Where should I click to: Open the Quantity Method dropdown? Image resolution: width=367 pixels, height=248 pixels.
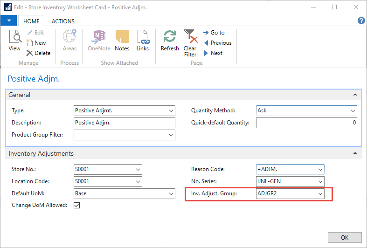[x=353, y=111]
